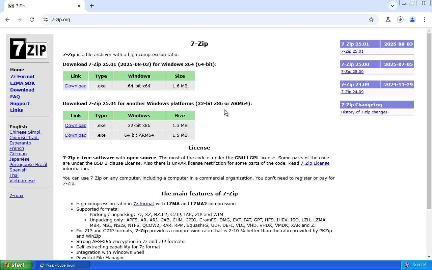Switch language to French
The width and height of the screenshot is (432, 270).
(x=17, y=148)
